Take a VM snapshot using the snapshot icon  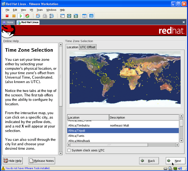[38, 16]
